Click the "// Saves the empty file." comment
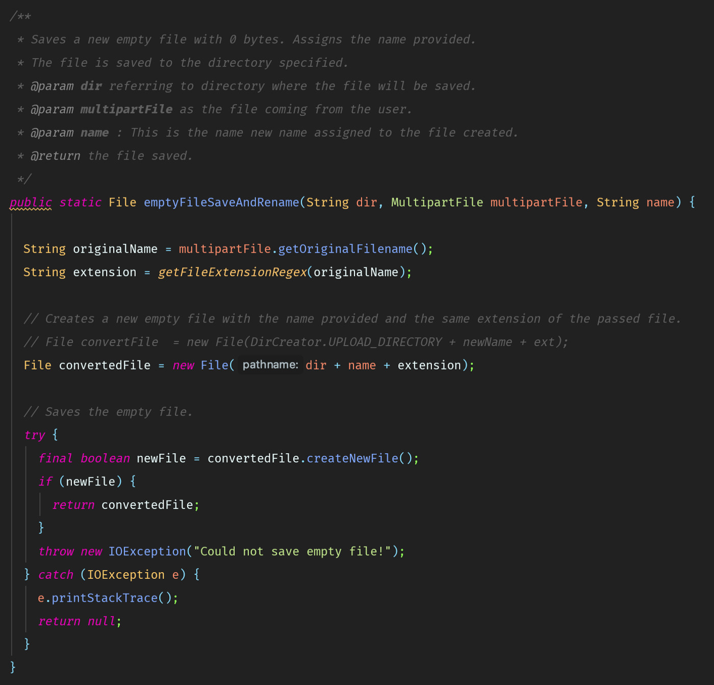The height and width of the screenshot is (685, 714). point(108,412)
